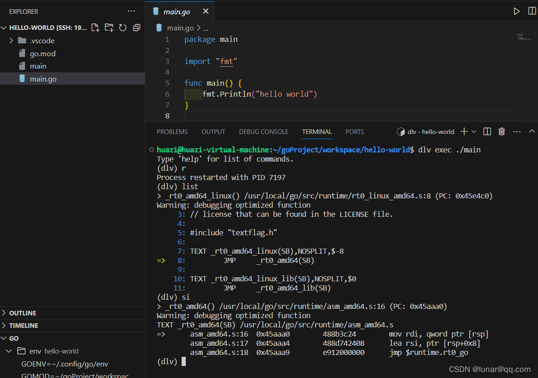Collapse all folders in Explorer
The image size is (538, 378).
pos(136,28)
